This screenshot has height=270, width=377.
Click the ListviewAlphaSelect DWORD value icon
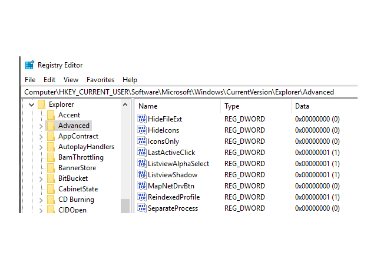click(142, 163)
